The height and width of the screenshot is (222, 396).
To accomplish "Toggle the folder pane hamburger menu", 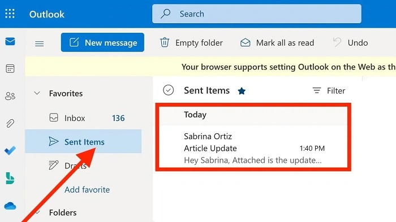I will point(39,44).
